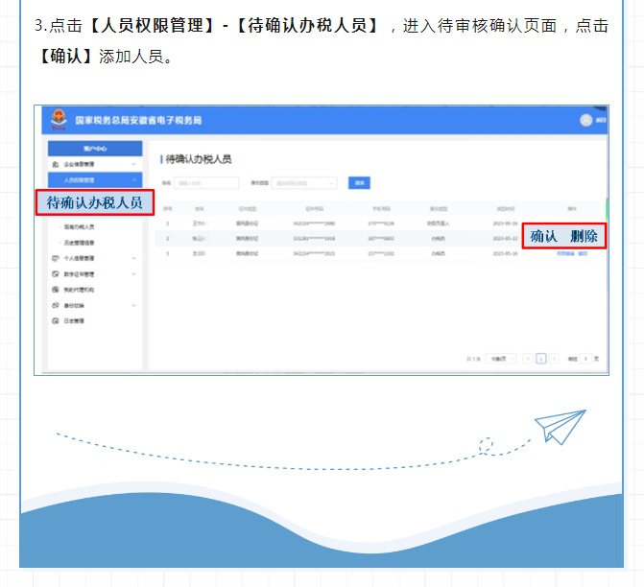The image size is (644, 587).
Task: Click the icon beside 个人信息管理
Action: [x=56, y=258]
